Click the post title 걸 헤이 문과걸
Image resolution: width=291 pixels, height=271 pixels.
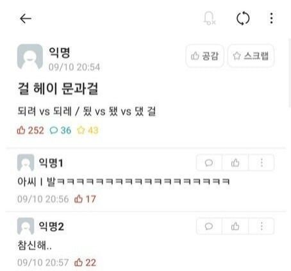(x=58, y=88)
